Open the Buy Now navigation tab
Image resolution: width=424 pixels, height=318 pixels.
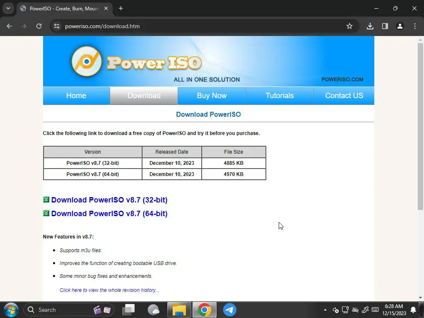[212, 96]
